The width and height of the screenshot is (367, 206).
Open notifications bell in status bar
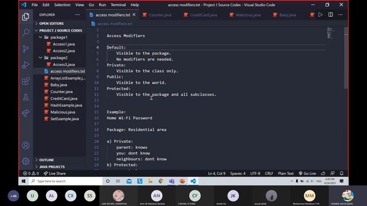[x=342, y=173]
